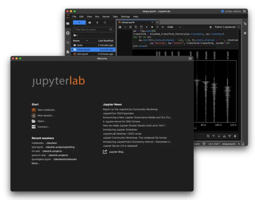Open recent session notebooks ~/dev/test
The height and width of the screenshot is (200, 255).
(44, 143)
